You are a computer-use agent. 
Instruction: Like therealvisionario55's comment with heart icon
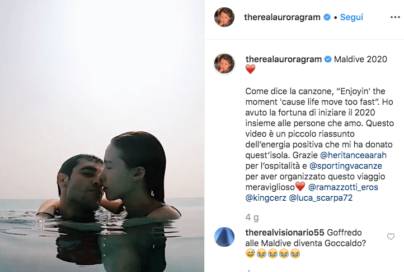391,236
